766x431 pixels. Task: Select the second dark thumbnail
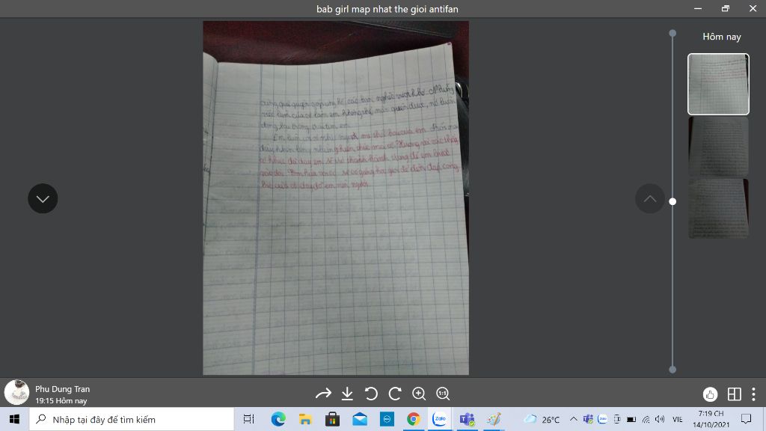coord(718,147)
